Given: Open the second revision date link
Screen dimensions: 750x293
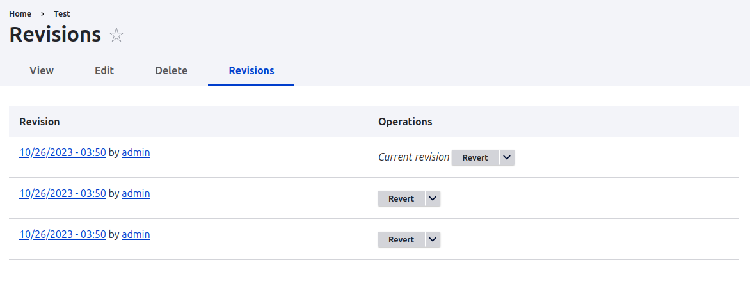Looking at the screenshot, I should (x=63, y=193).
